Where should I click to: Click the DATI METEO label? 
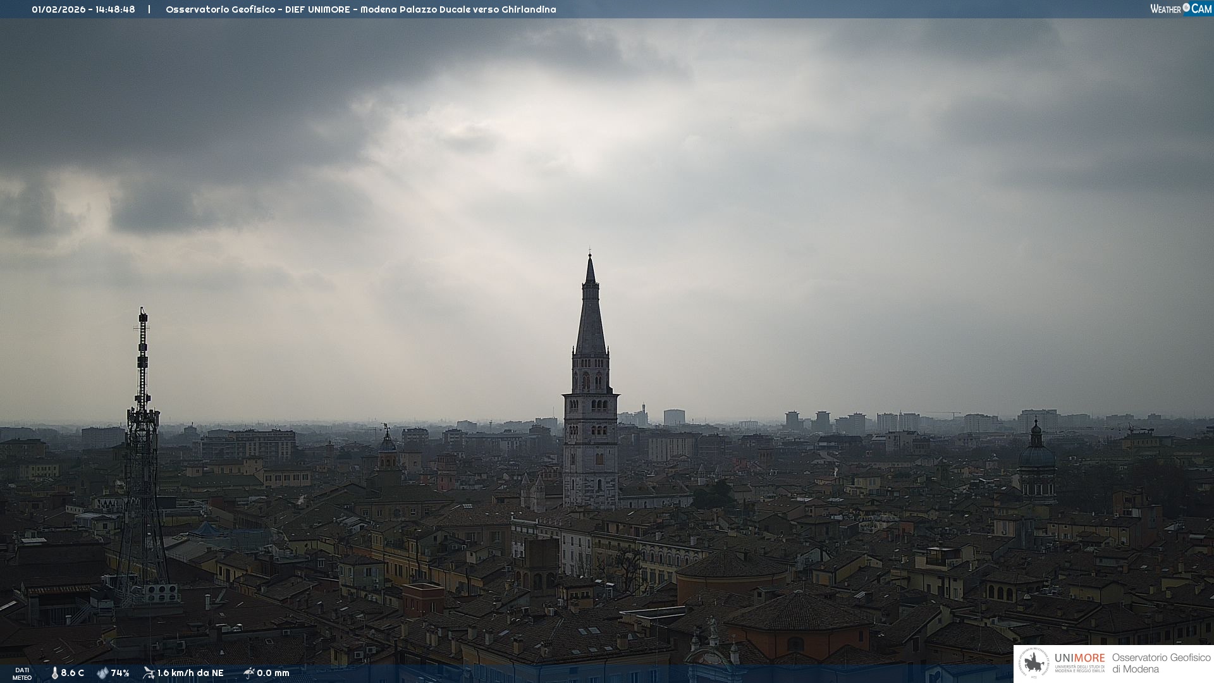(x=22, y=674)
